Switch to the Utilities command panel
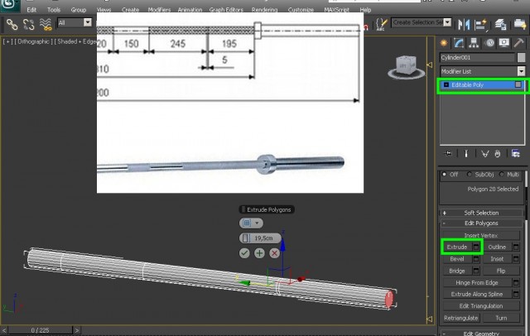The width and height of the screenshot is (530, 336). tap(518, 43)
